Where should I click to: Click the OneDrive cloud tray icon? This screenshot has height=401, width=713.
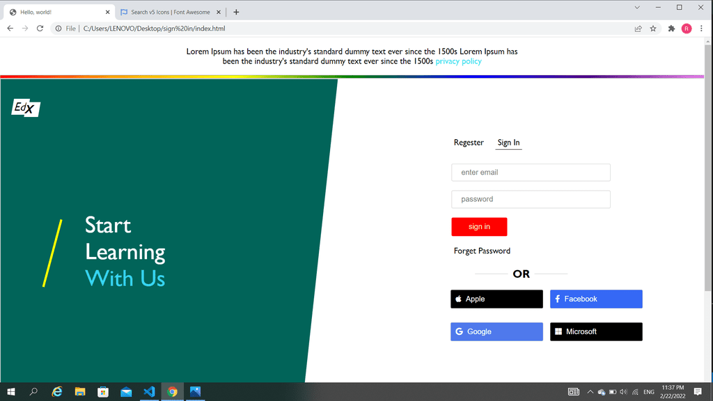(x=602, y=392)
